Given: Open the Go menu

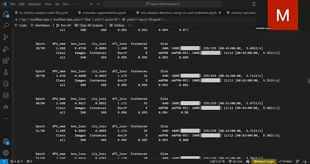Looking at the screenshot, I should pyautogui.click(x=57, y=4).
